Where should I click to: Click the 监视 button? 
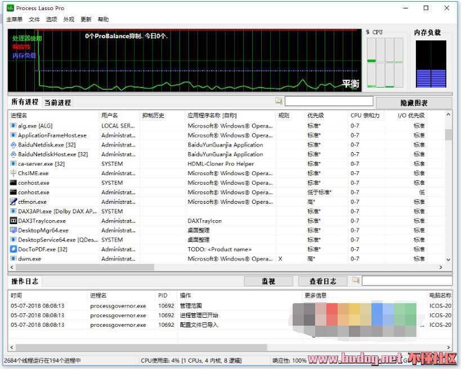268,281
